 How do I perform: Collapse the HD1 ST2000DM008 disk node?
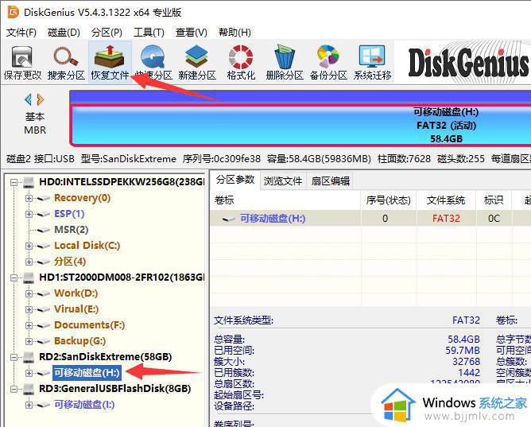(14, 278)
